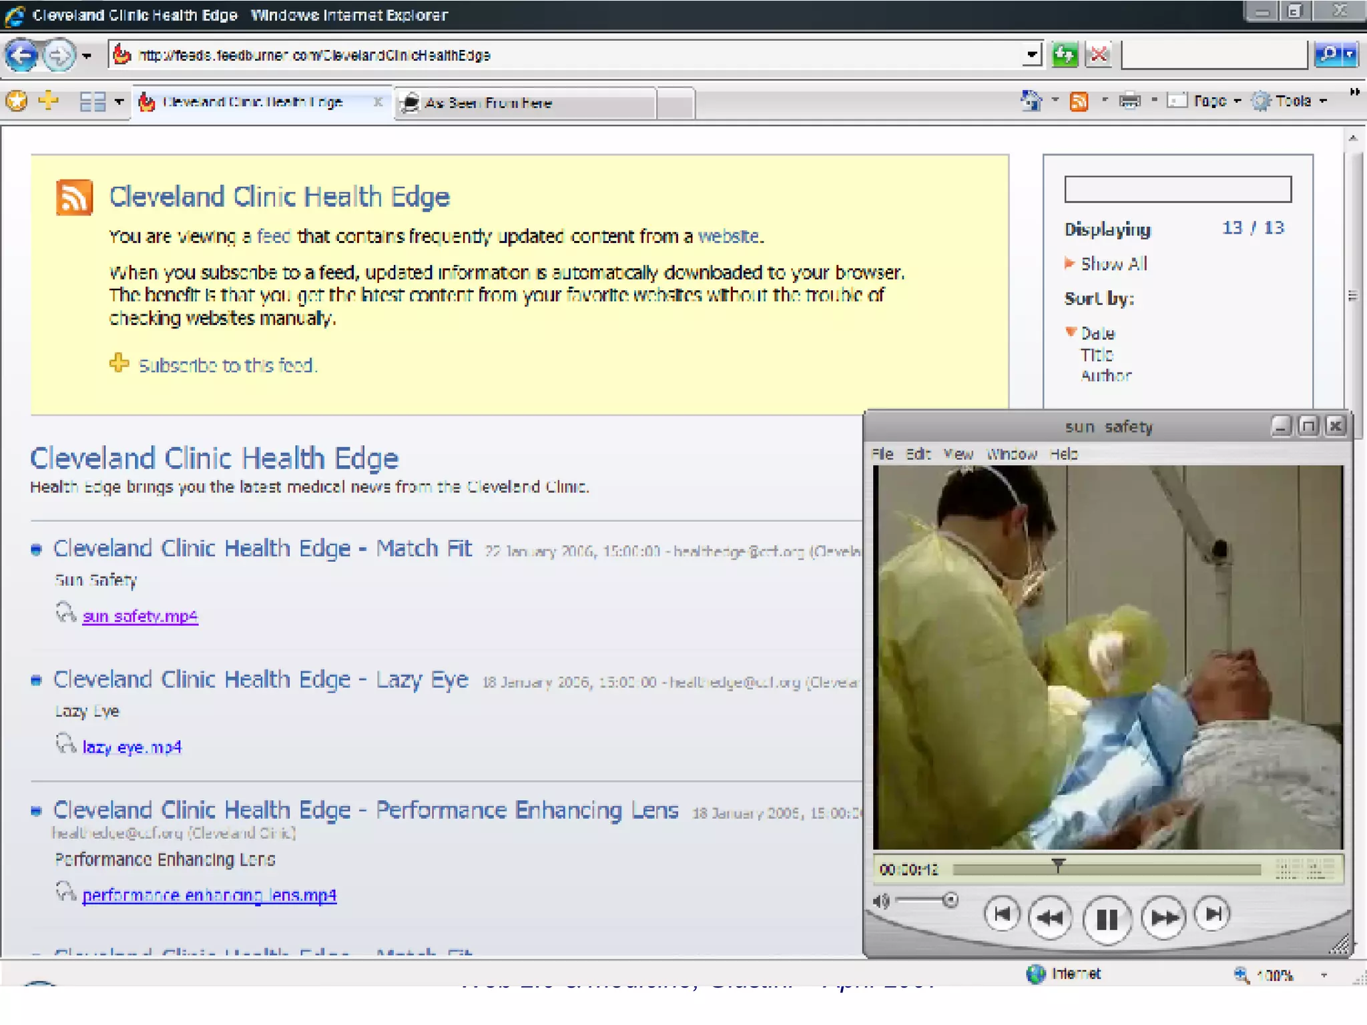
Task: Open the 'feed' help link
Action: (x=274, y=236)
